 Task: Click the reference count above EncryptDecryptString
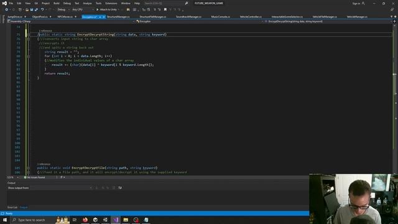point(45,30)
